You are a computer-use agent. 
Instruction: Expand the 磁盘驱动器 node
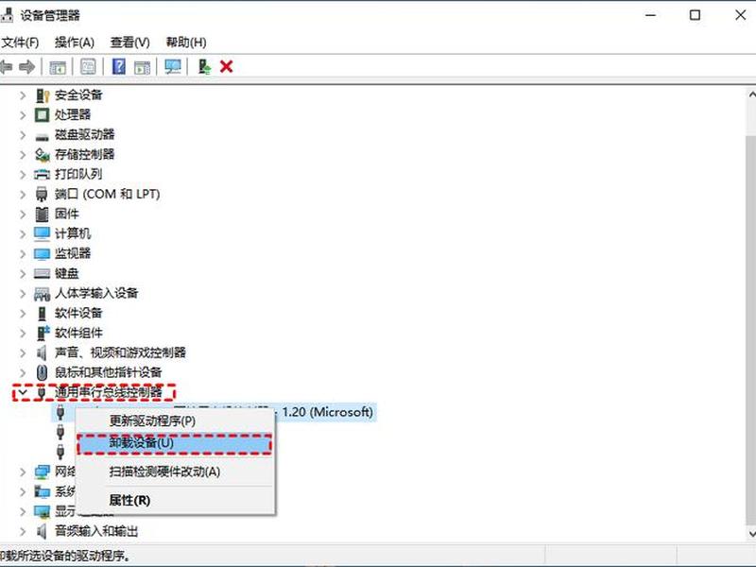22,135
